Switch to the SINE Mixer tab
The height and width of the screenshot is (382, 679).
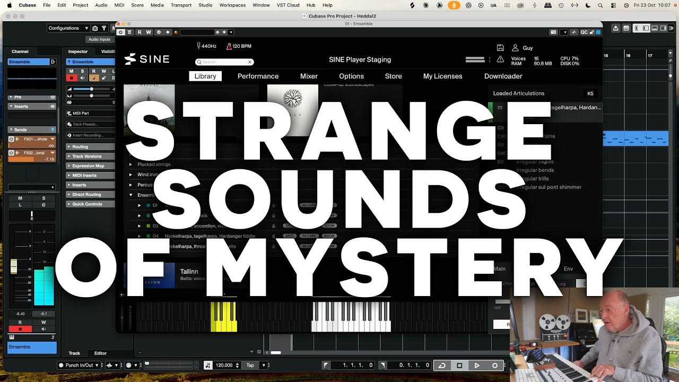(309, 76)
